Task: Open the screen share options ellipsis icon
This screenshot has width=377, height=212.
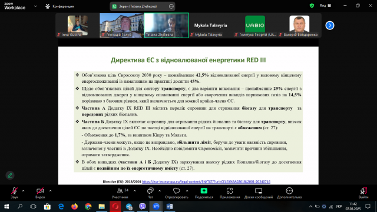Action: [x=171, y=6]
